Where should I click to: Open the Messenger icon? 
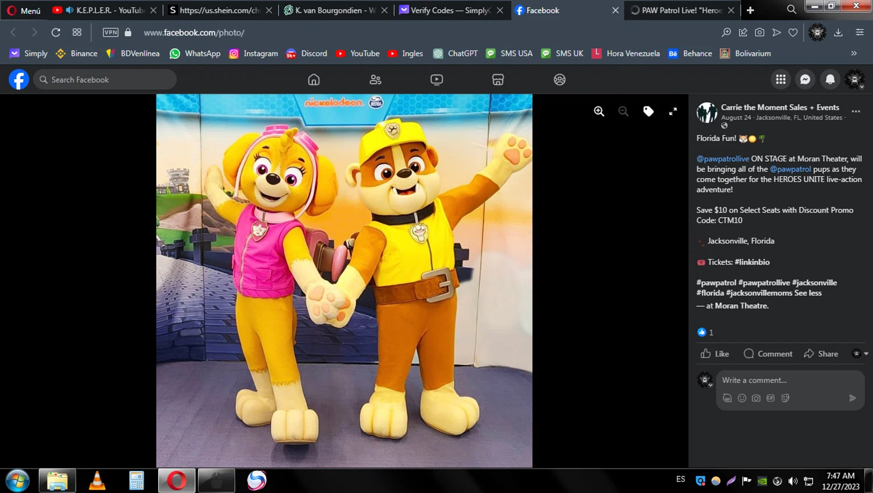coord(805,80)
